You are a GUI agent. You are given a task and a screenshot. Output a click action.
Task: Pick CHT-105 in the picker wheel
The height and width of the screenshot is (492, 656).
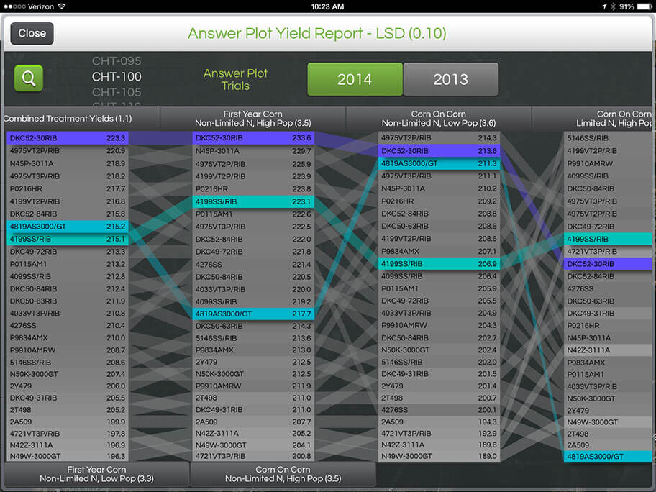[117, 92]
